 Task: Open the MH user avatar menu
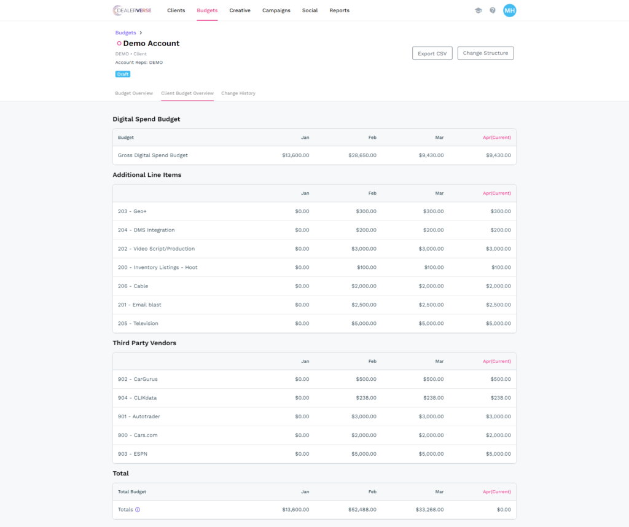(509, 10)
